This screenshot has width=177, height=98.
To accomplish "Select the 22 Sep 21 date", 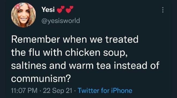I will [x=57, y=91].
